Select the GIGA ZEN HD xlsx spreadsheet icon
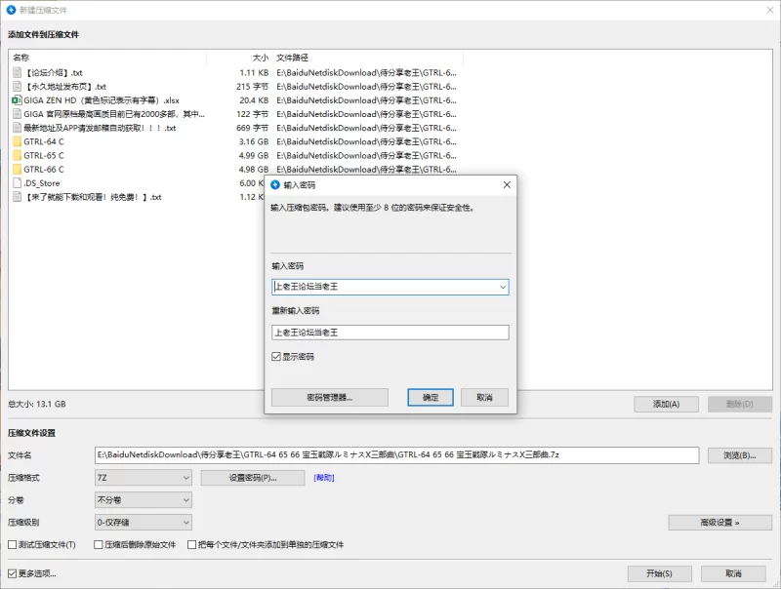This screenshot has width=781, height=589. click(17, 99)
